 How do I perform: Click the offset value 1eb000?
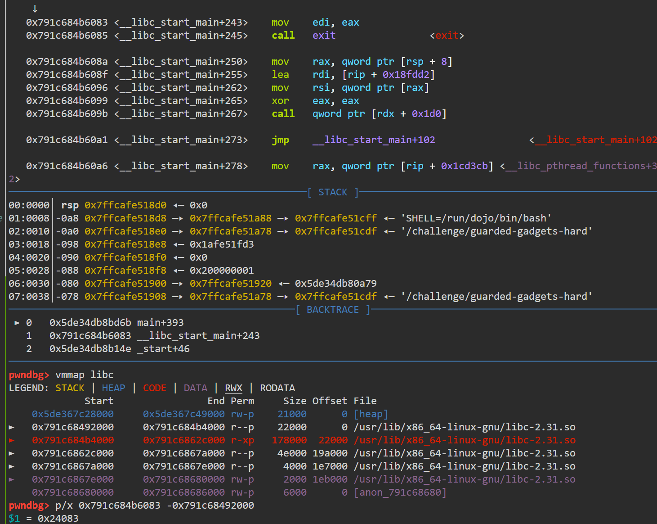pyautogui.click(x=330, y=479)
